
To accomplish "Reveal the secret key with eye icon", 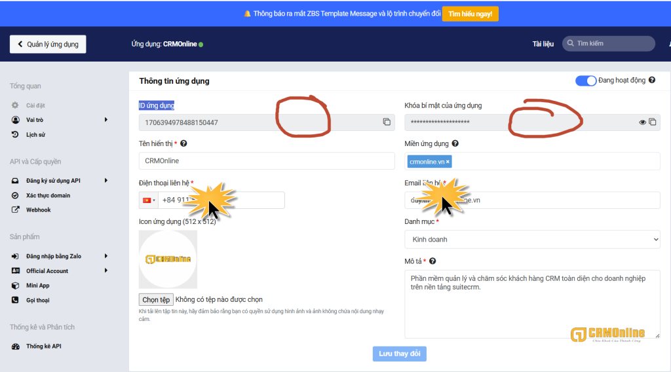I will [x=642, y=122].
